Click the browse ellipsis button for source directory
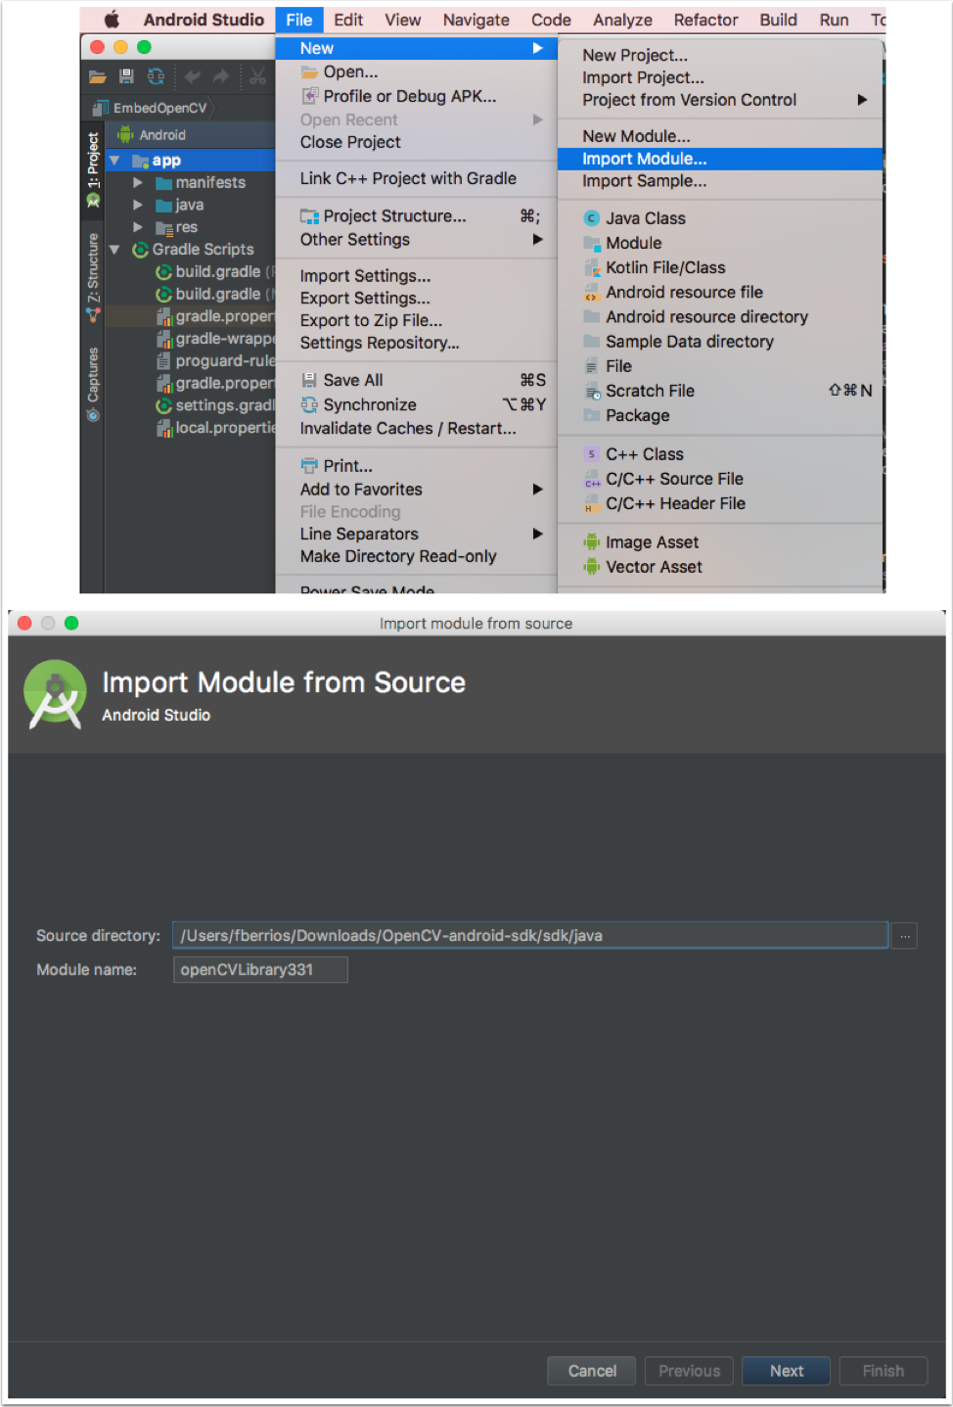The width and height of the screenshot is (953, 1407). point(905,936)
